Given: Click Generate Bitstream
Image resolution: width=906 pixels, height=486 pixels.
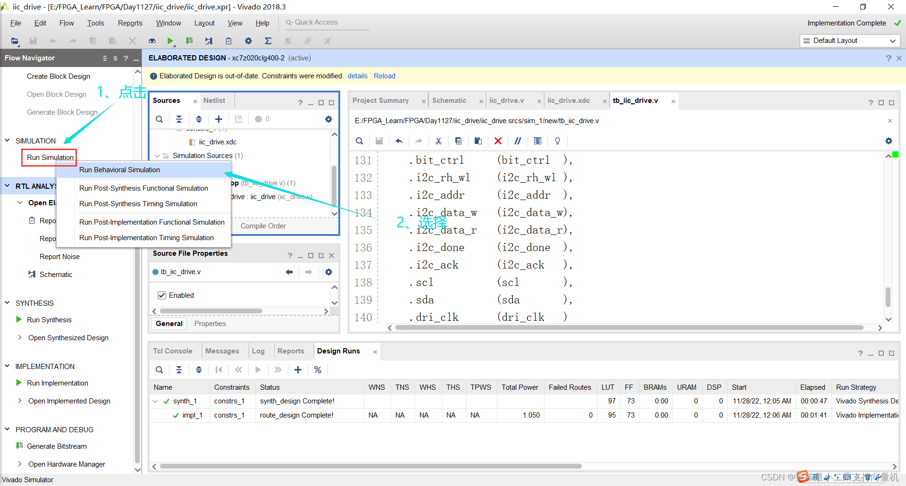Looking at the screenshot, I should click(57, 446).
